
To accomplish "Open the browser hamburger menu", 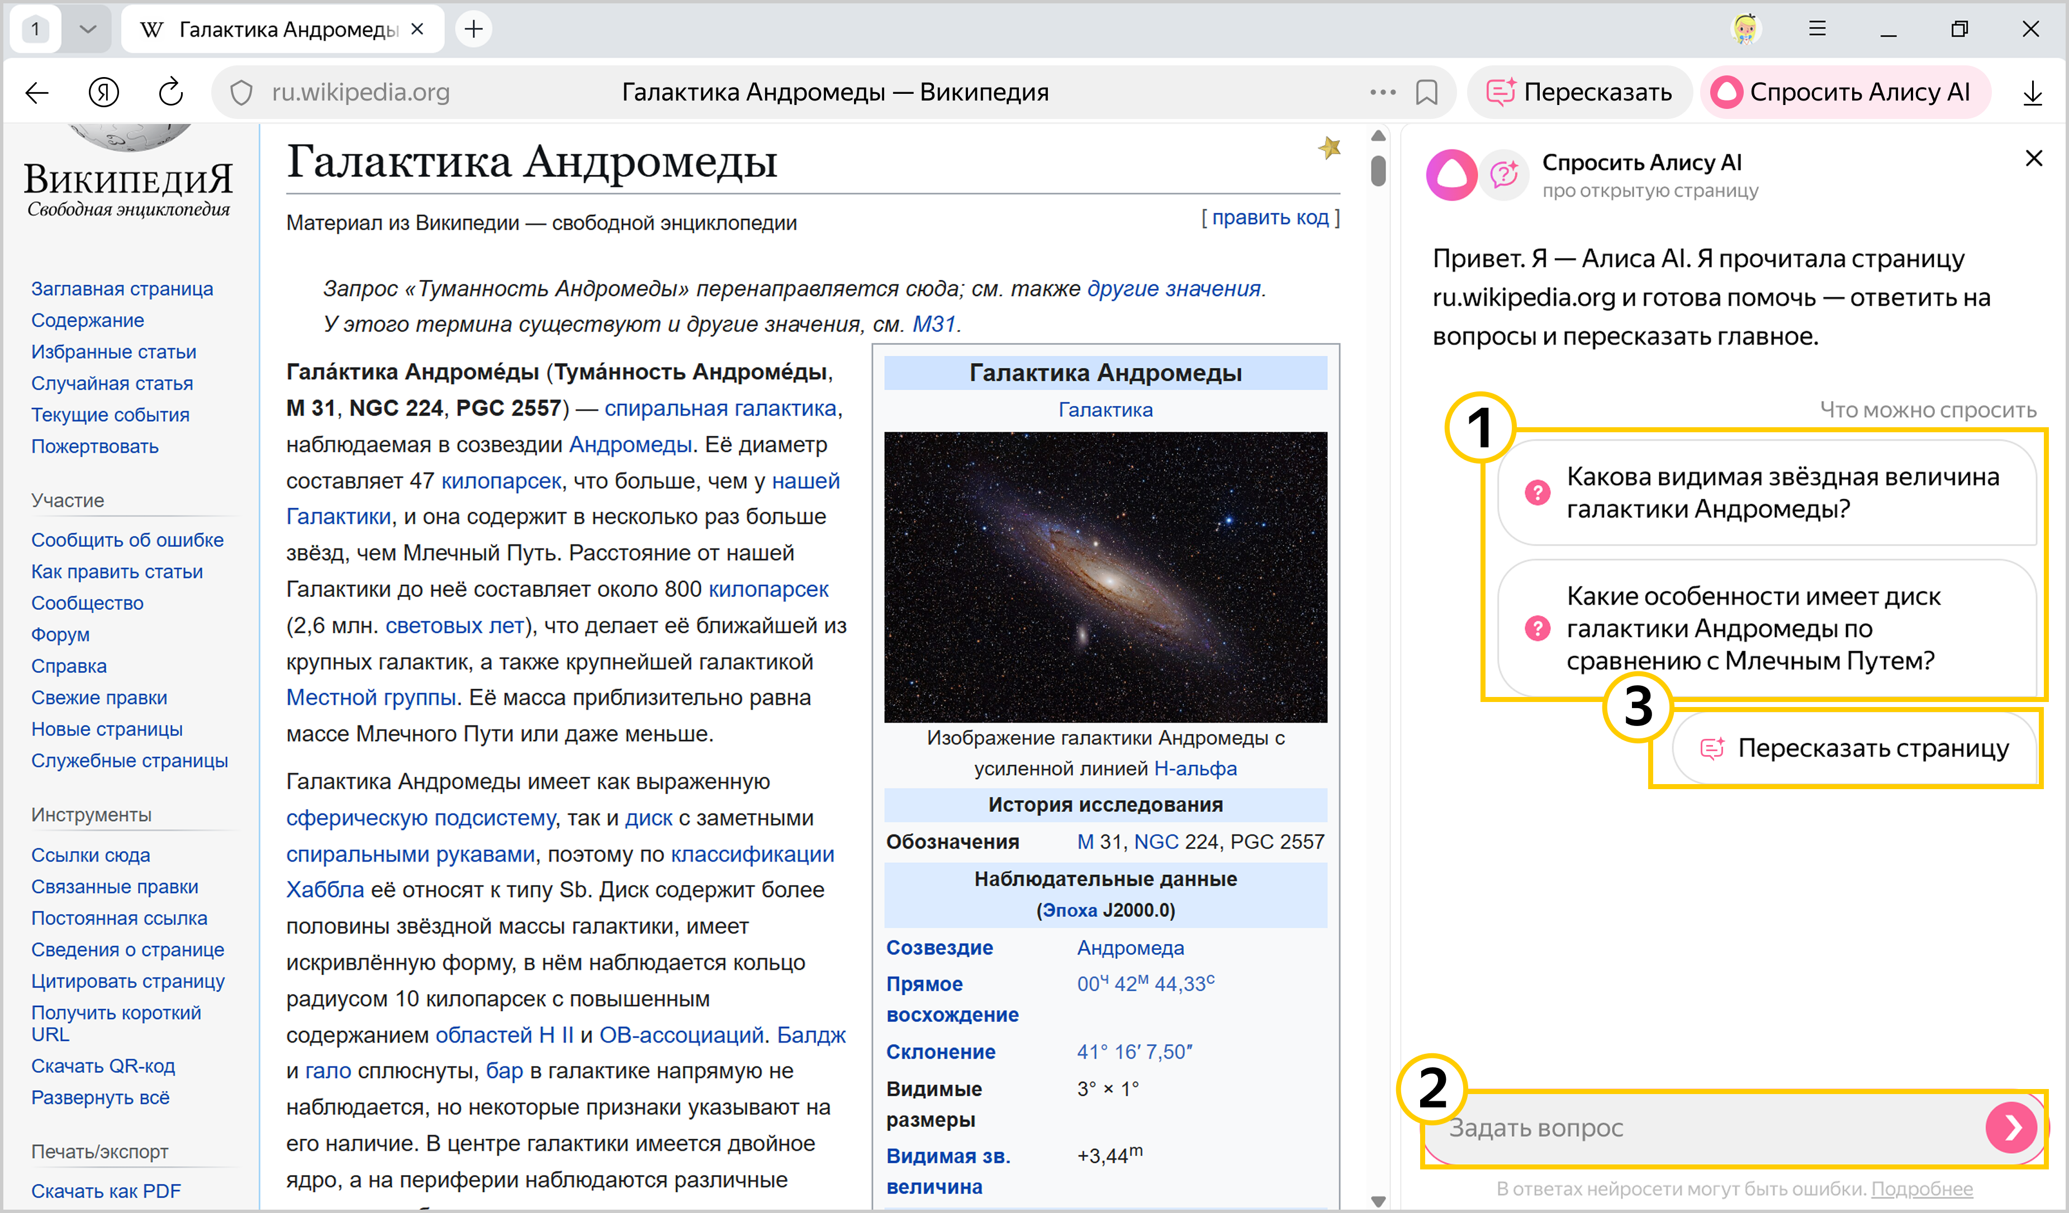I will (1817, 30).
